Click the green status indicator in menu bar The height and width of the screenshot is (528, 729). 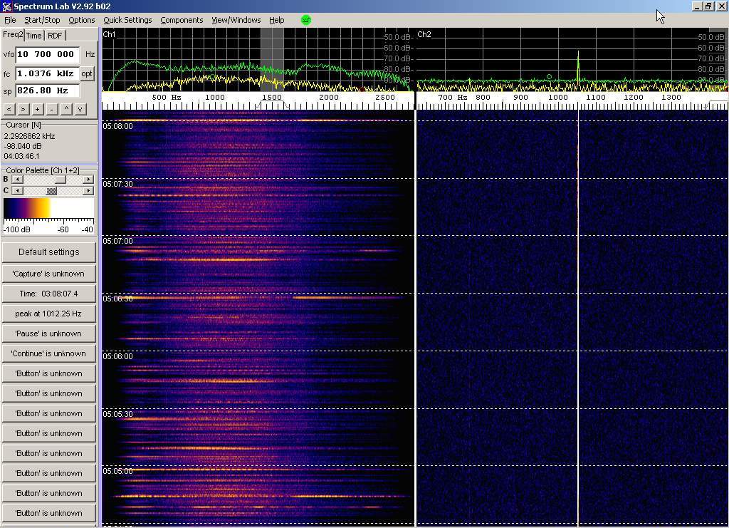tap(306, 20)
